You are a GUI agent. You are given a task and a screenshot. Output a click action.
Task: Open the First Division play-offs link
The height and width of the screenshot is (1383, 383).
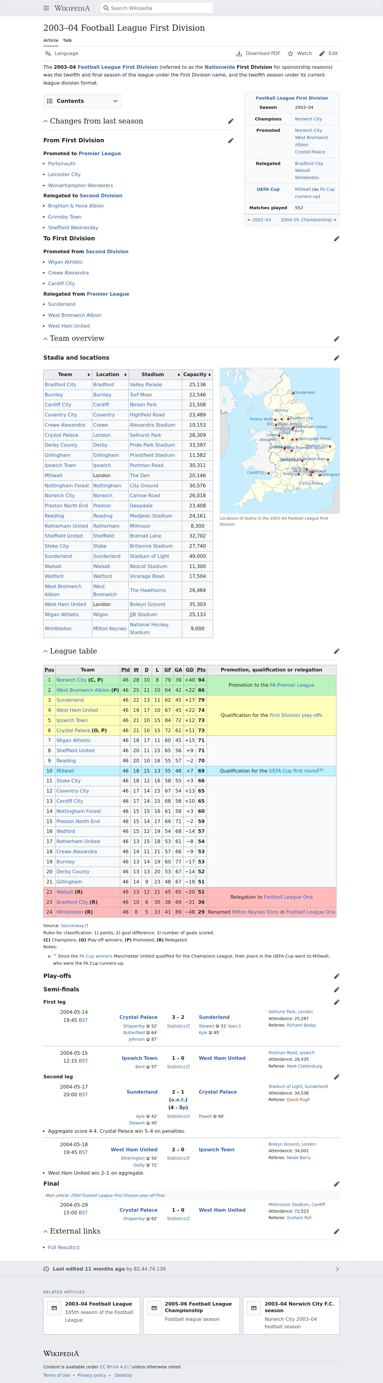(296, 716)
